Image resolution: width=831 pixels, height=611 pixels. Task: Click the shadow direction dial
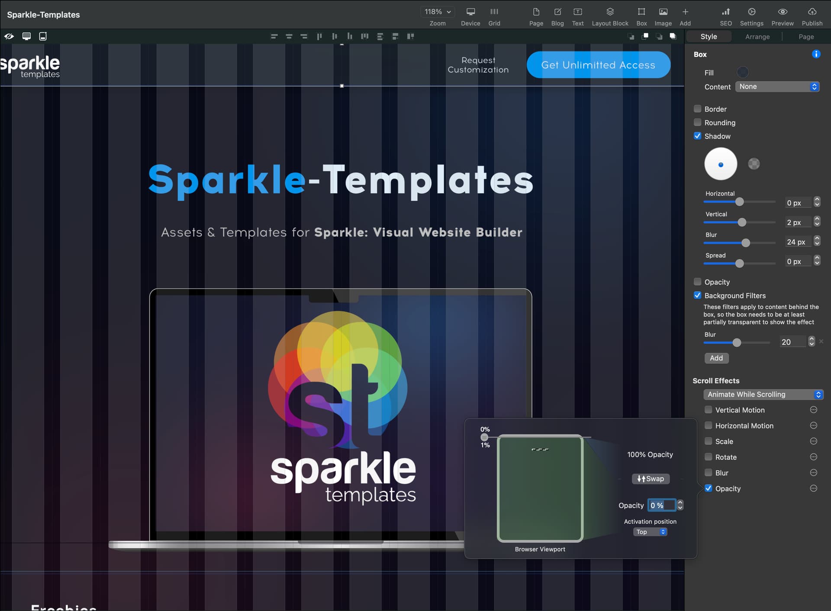(721, 164)
